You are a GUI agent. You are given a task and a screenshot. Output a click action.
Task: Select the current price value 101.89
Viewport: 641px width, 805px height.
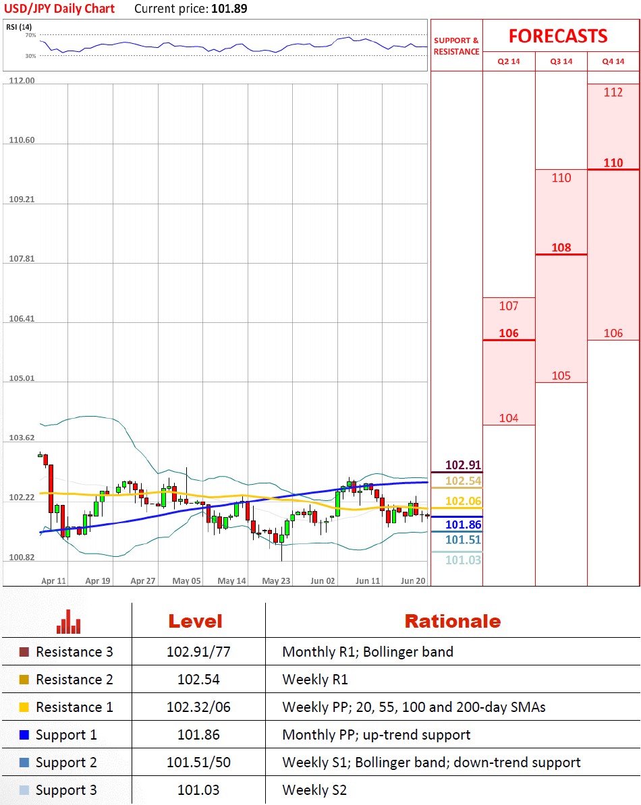pos(229,9)
